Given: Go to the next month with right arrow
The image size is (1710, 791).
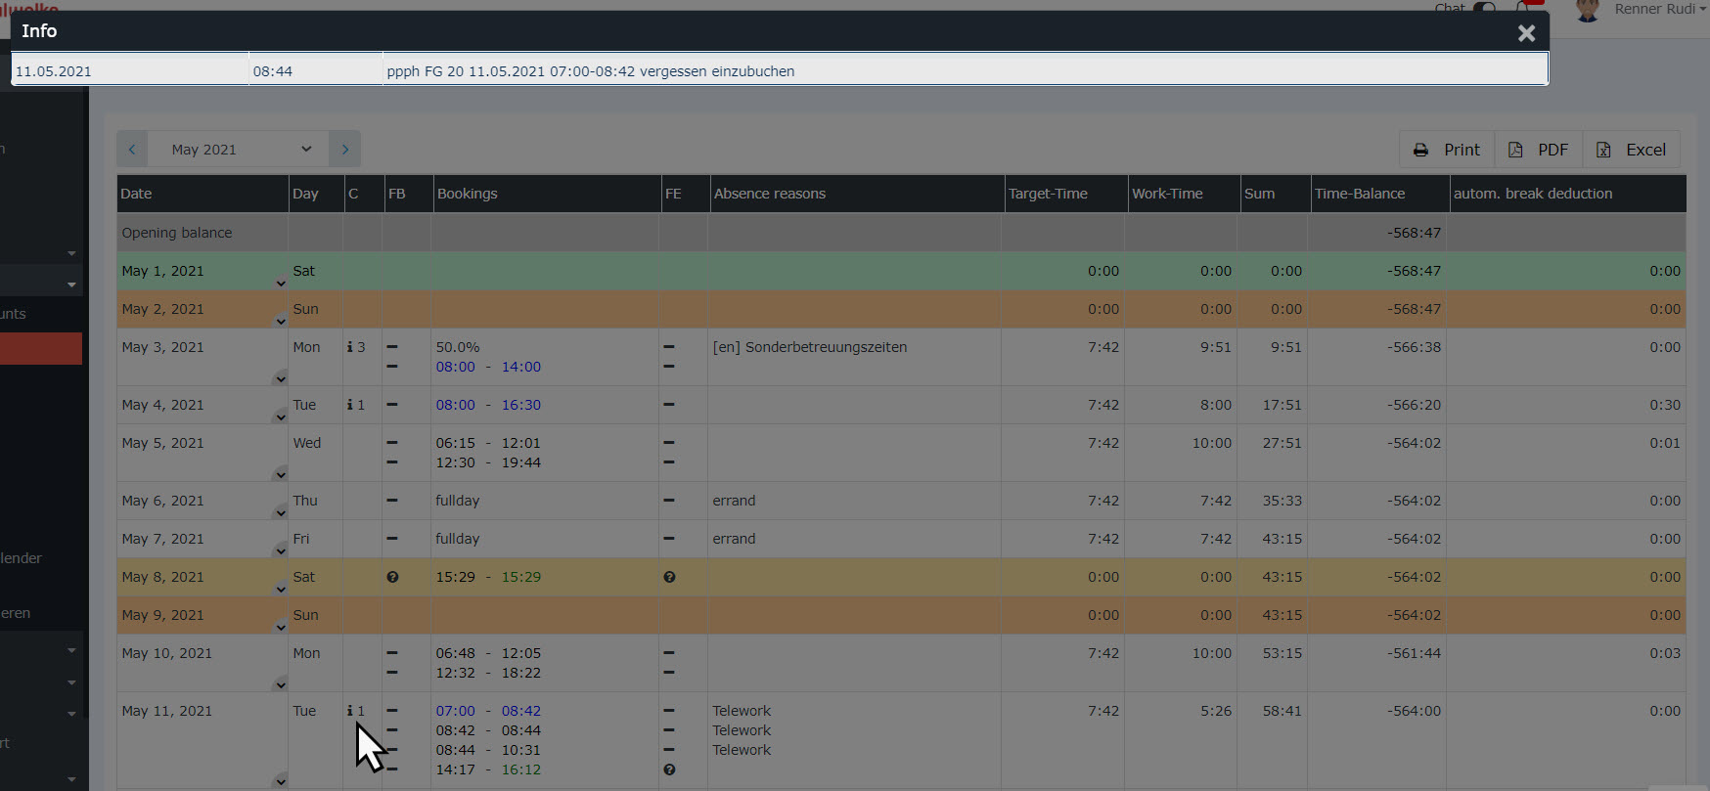Looking at the screenshot, I should 344,150.
